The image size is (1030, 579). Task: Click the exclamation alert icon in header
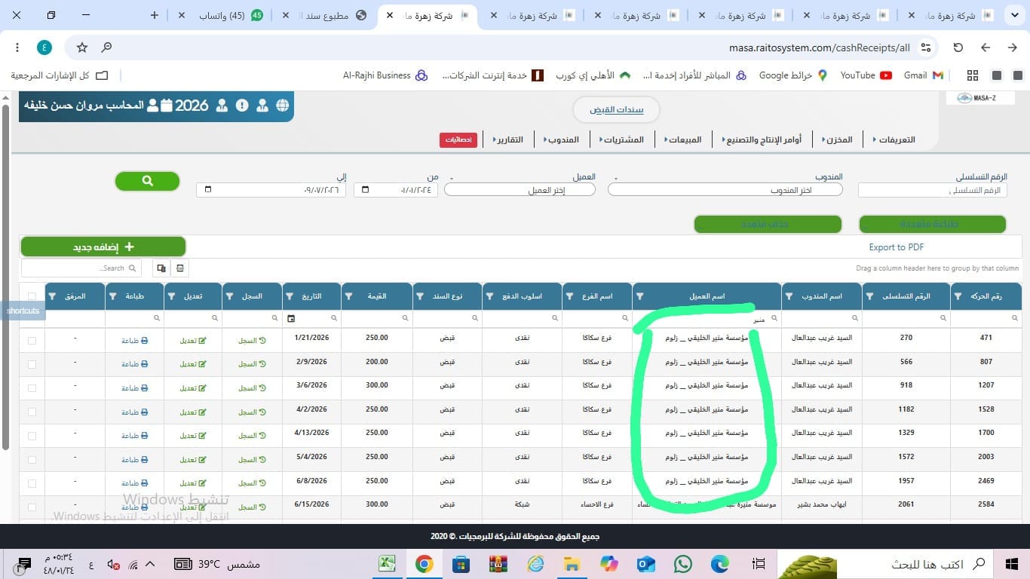[x=242, y=106]
